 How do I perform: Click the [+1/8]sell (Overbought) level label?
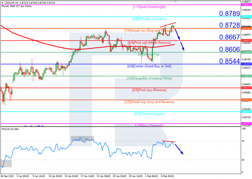149,7
